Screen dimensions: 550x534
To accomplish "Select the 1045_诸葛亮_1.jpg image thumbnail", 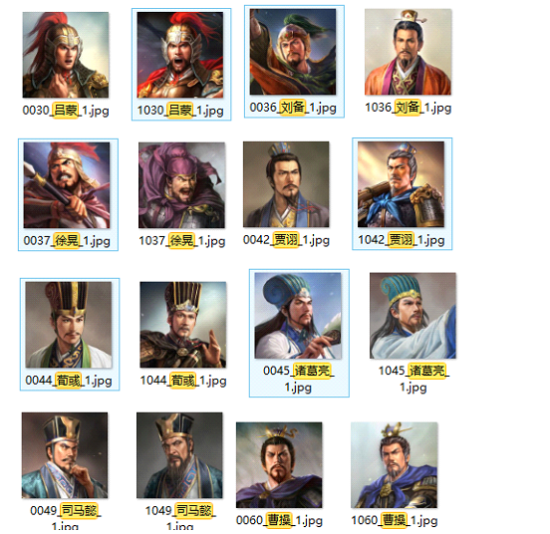I will tap(412, 316).
